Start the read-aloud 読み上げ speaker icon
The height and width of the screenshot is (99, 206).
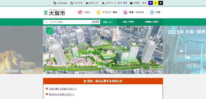pyautogui.click(x=87, y=3)
